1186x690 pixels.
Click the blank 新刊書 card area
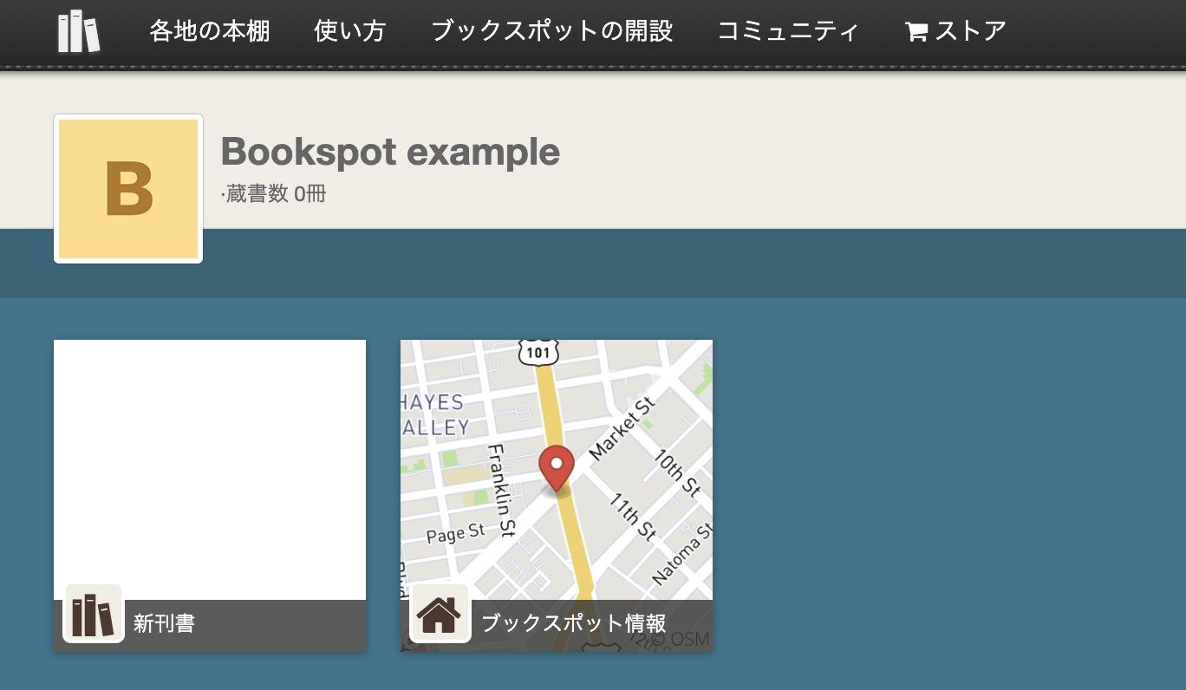point(210,470)
